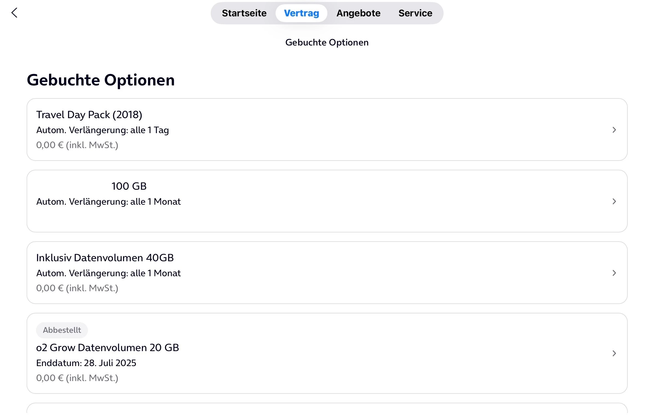Screen dimensions: 654x416
Task: Click the large Gebuchte Optionen heading
Action: pyautogui.click(x=101, y=80)
